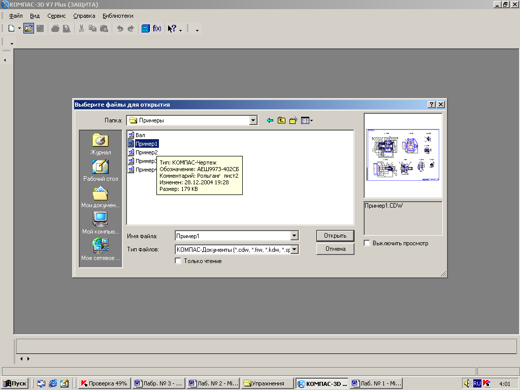This screenshot has height=390, width=520.
Task: Open Журнал in places bar
Action: click(x=101, y=144)
